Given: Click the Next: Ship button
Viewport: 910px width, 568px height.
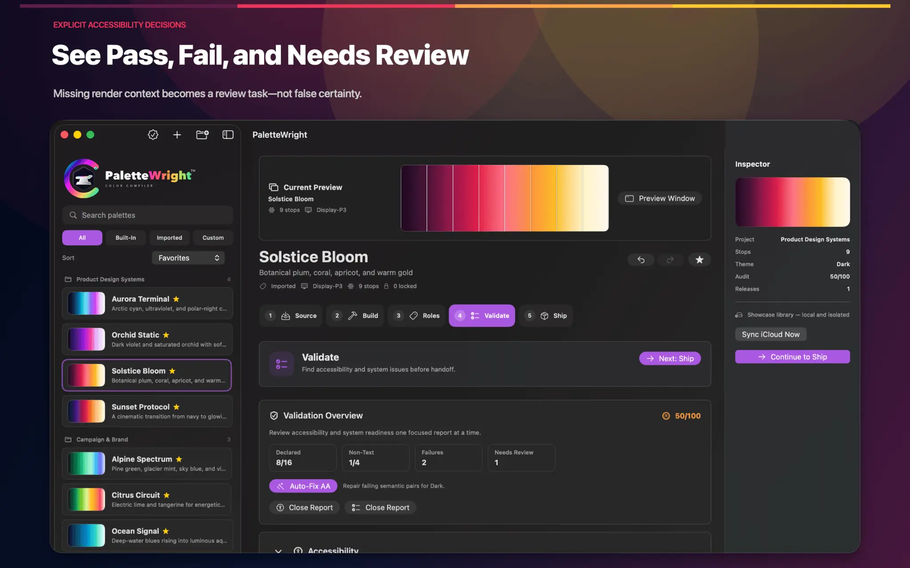Looking at the screenshot, I should (x=670, y=359).
